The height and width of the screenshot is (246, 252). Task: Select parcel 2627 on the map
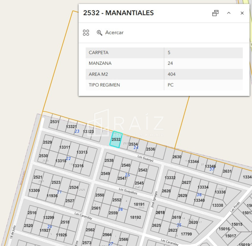186,183
